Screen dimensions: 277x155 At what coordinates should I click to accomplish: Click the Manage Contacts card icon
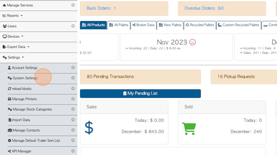pos(10,131)
